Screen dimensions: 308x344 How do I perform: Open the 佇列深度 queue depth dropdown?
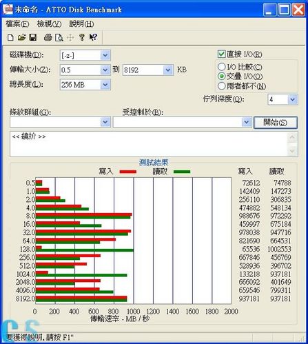tap(293, 99)
